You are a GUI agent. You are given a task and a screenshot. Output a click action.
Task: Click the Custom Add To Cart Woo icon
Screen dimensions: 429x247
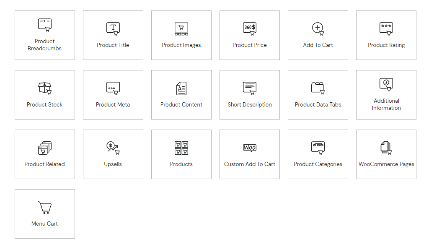pyautogui.click(x=250, y=148)
